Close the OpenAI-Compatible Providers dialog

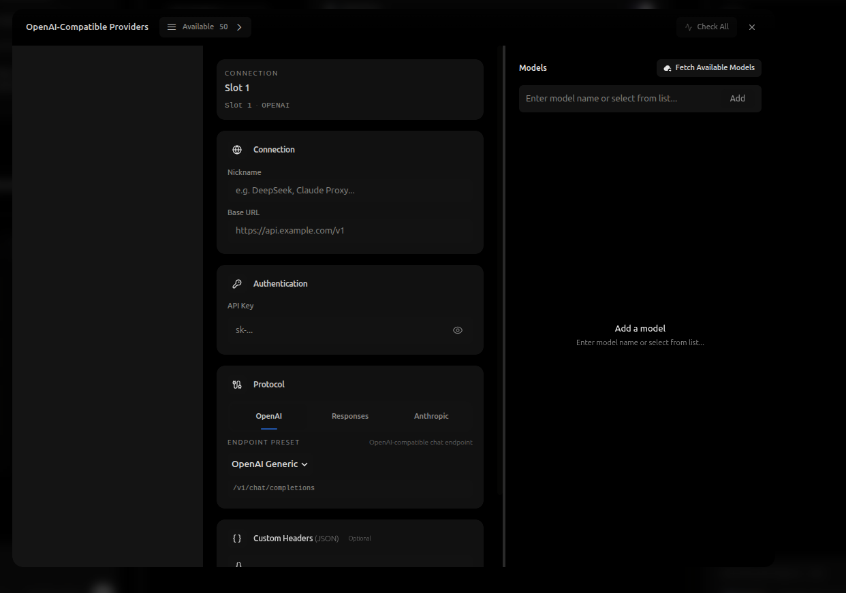coord(752,27)
